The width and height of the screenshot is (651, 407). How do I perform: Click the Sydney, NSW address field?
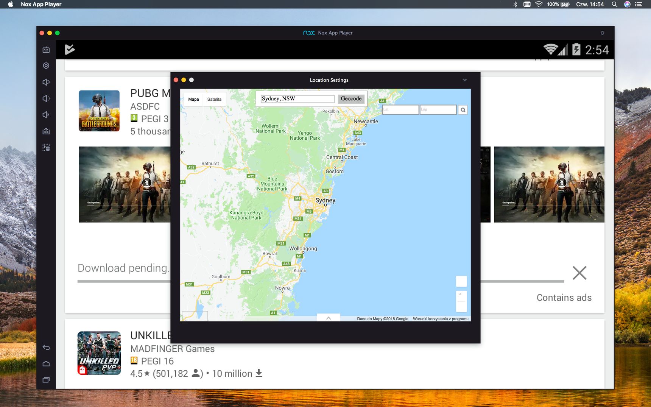[x=297, y=99]
